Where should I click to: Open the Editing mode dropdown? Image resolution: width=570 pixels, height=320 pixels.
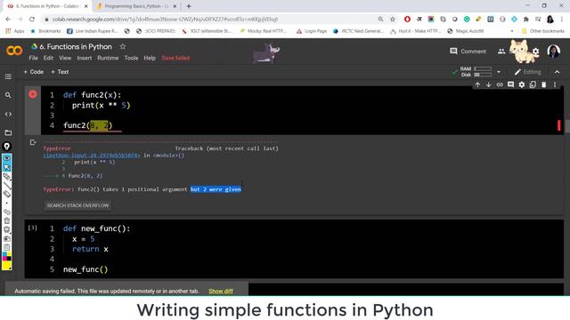click(x=527, y=72)
